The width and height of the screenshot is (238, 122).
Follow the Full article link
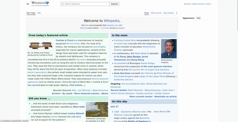click(x=77, y=85)
